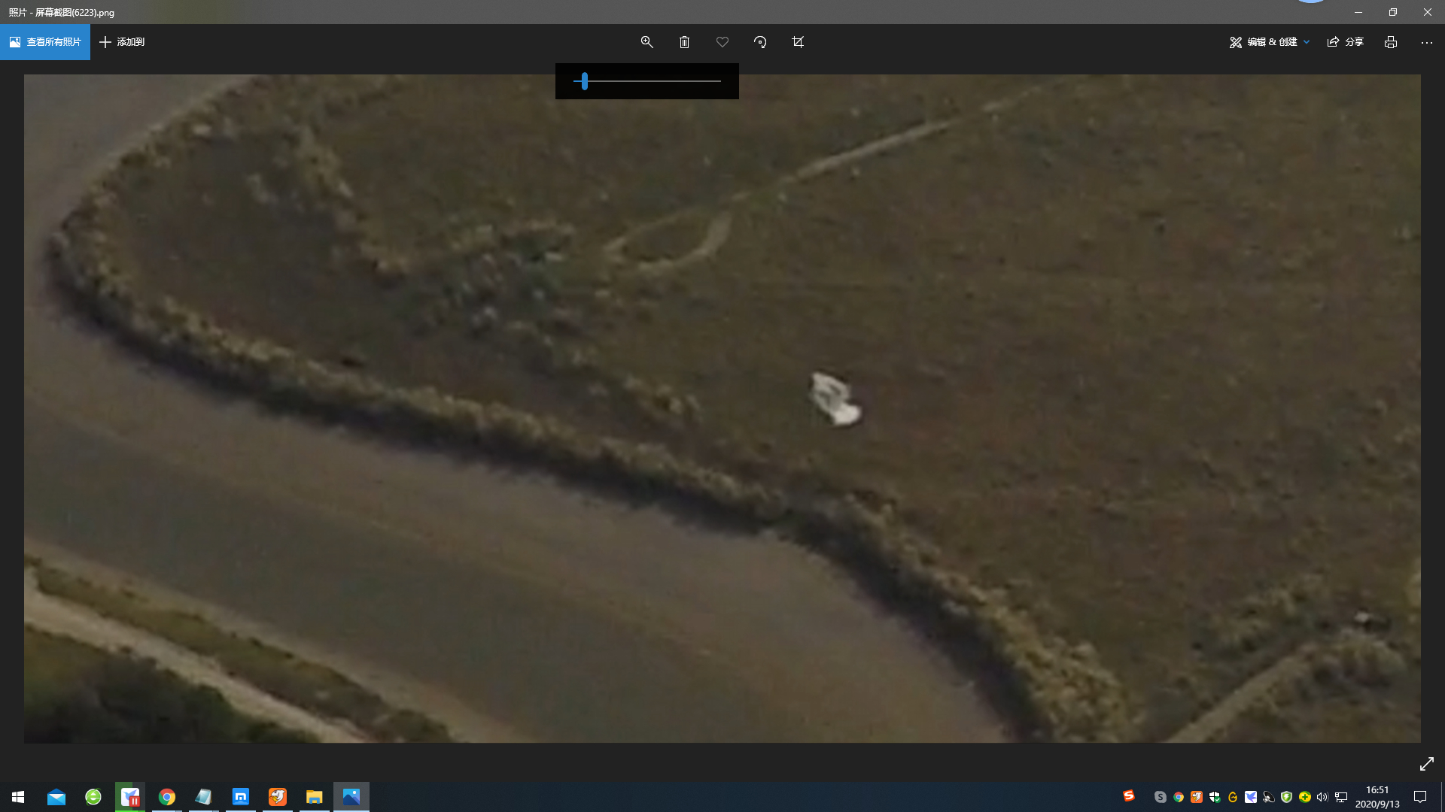
Task: Open volume control in system tray
Action: [1322, 797]
